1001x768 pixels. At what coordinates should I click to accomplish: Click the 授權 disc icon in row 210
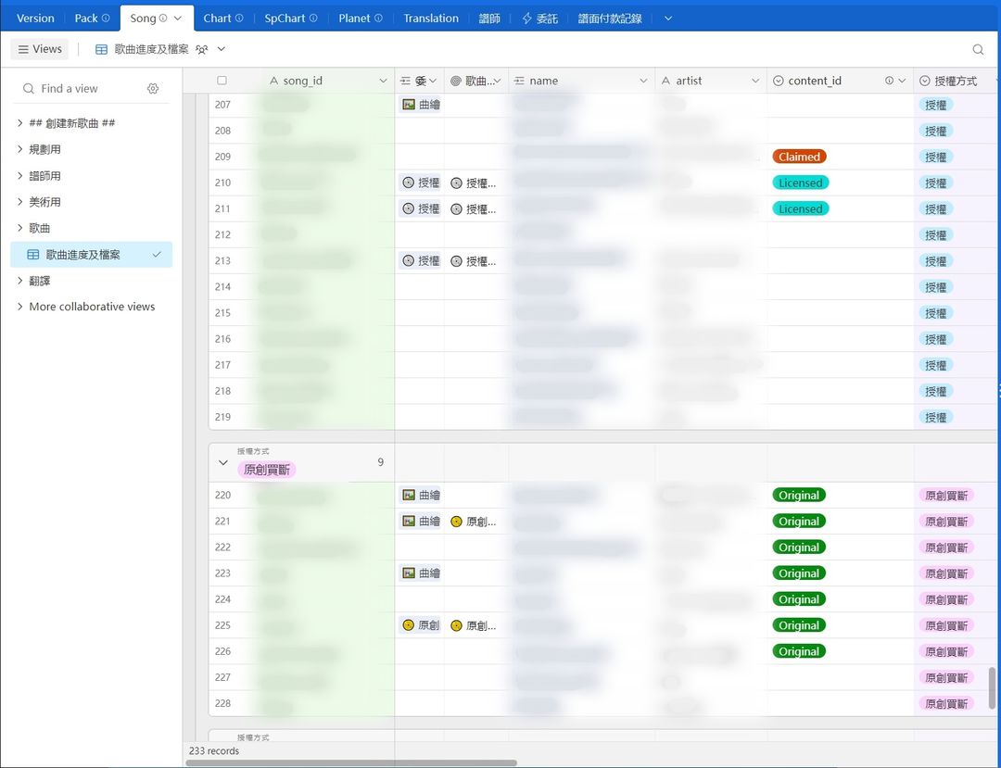click(x=409, y=183)
